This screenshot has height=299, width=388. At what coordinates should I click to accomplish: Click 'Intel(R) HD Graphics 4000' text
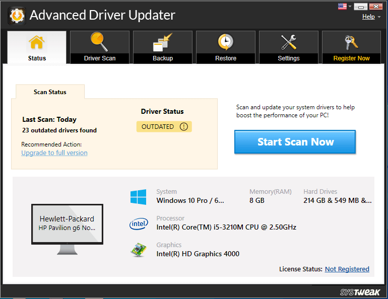[x=198, y=254]
